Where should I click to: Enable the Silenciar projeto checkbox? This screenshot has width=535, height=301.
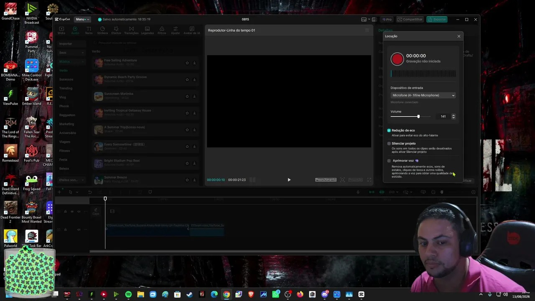[x=389, y=143]
